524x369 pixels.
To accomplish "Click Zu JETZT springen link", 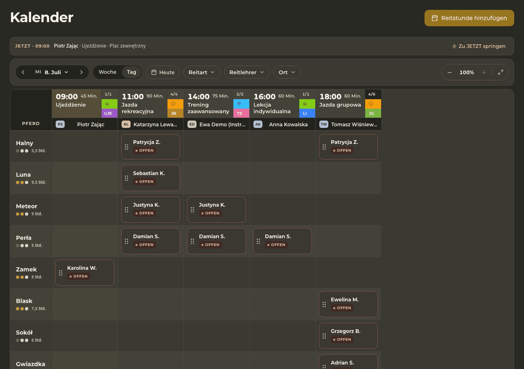I will point(479,46).
